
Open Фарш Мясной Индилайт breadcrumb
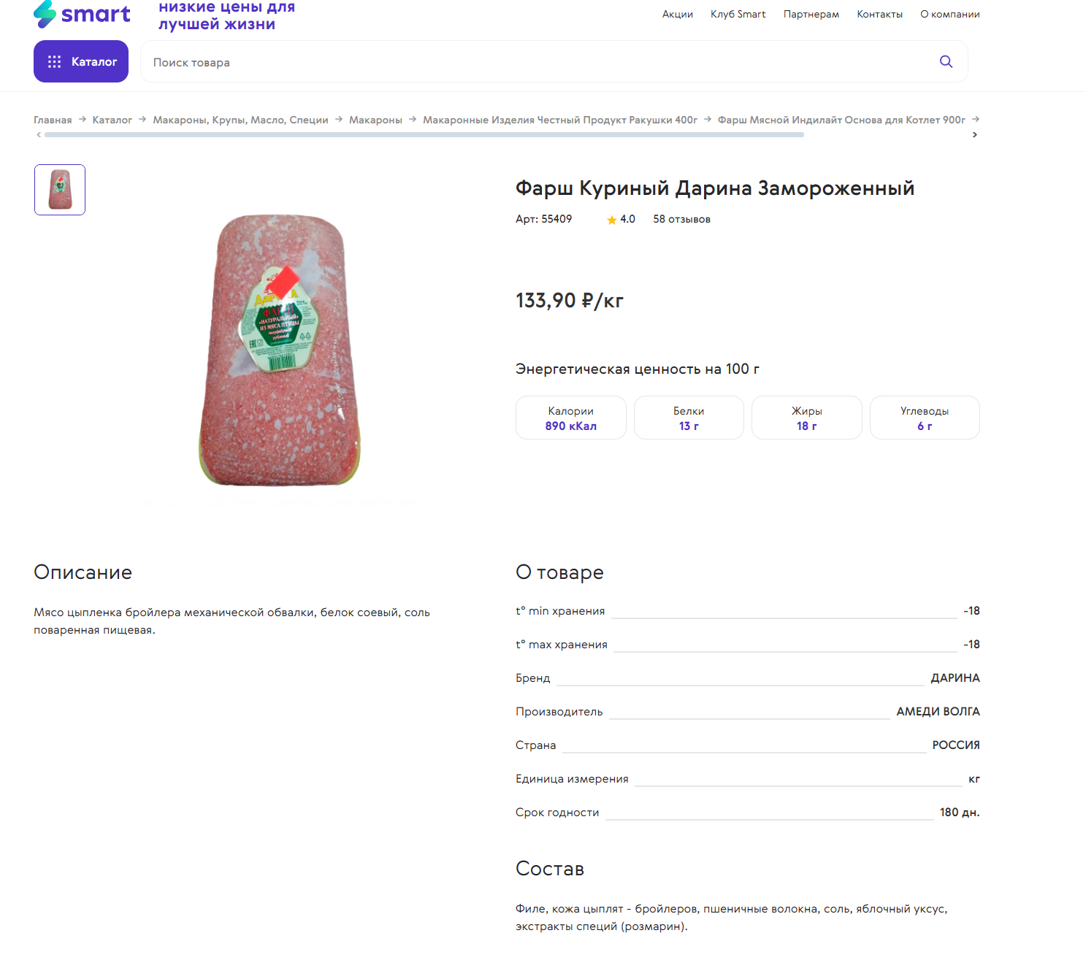click(x=841, y=120)
